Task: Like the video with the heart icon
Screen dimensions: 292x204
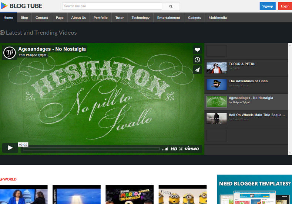Action: coord(197,49)
